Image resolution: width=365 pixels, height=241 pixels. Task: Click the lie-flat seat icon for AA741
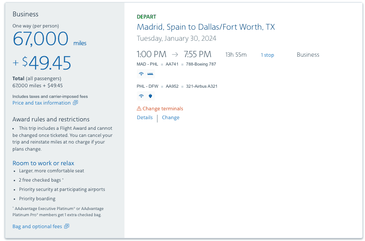pyautogui.click(x=150, y=74)
